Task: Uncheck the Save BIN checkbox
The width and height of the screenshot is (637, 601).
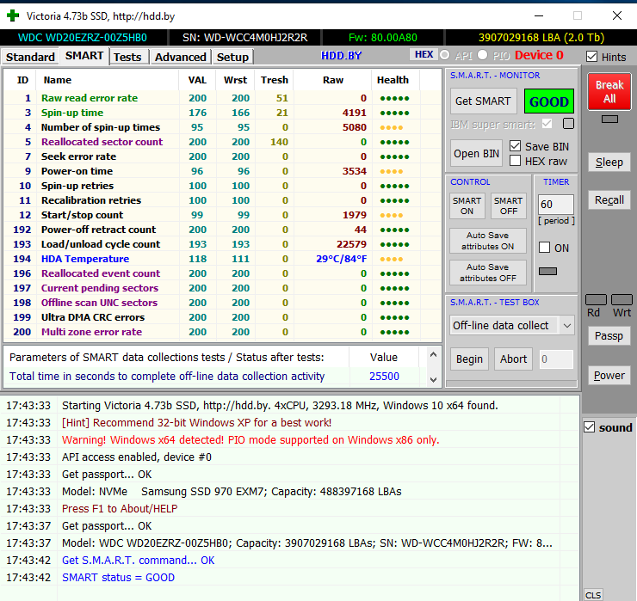Action: [x=515, y=145]
